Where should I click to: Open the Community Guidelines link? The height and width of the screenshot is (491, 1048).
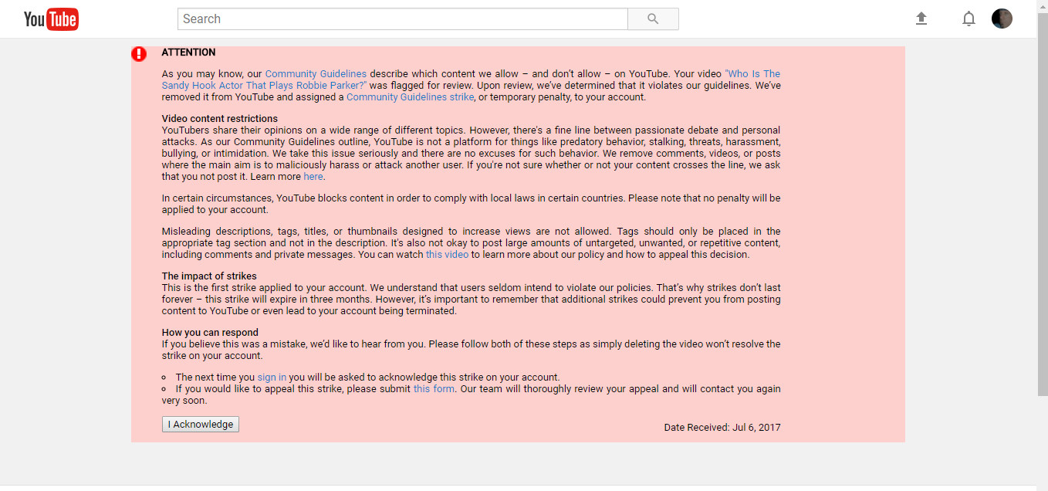316,74
